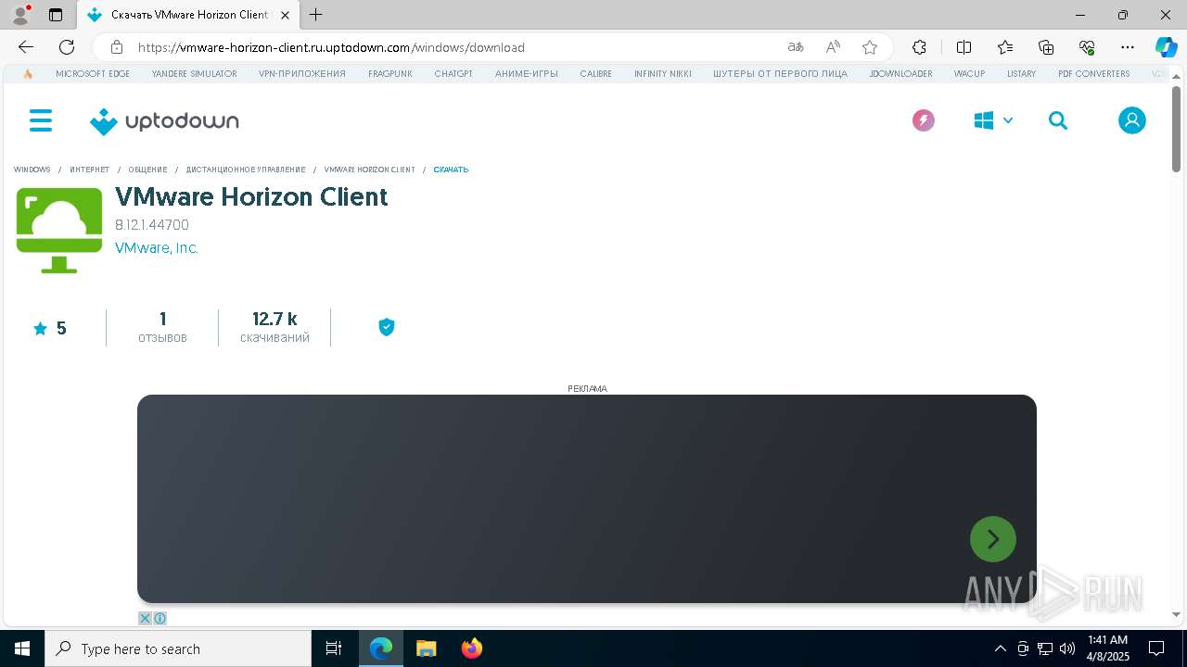Click the Uptodown logo
Image resolution: width=1187 pixels, height=667 pixels.
pyautogui.click(x=164, y=121)
